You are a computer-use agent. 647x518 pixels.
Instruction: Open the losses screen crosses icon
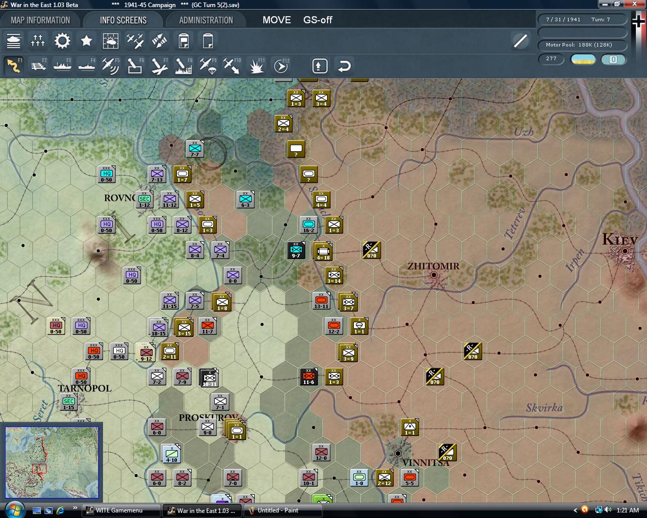pyautogui.click(x=38, y=41)
